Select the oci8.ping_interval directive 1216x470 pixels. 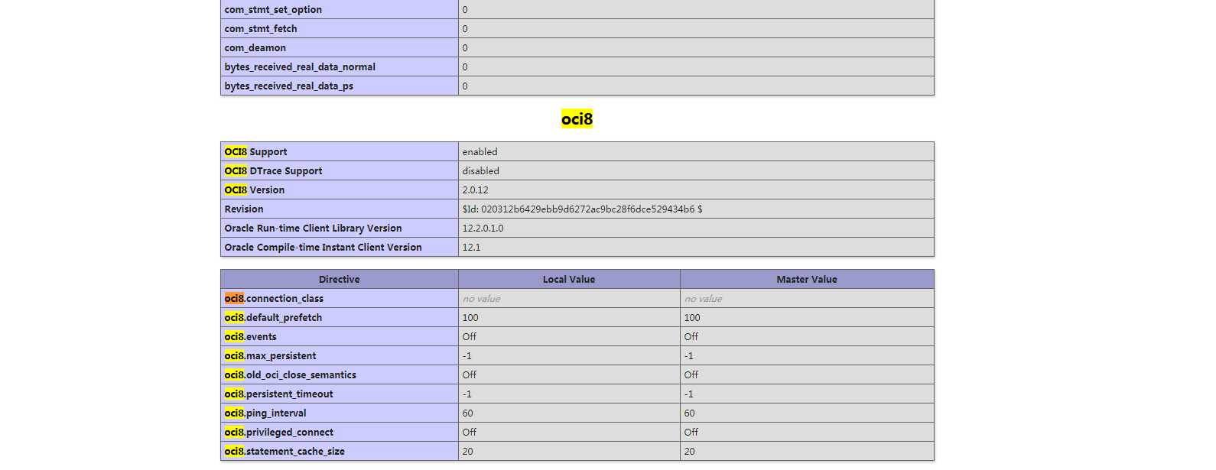point(265,413)
